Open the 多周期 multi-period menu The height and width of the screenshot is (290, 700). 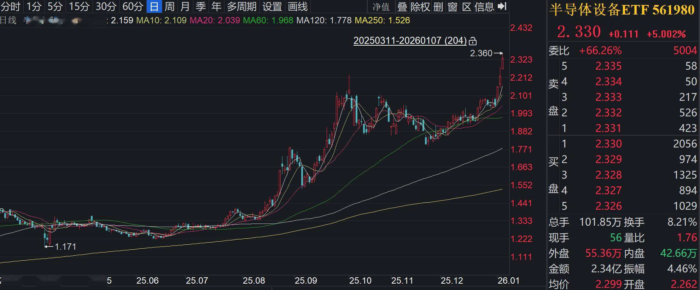[x=242, y=7]
